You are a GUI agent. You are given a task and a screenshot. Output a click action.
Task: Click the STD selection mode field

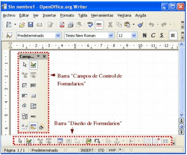coord(101,150)
